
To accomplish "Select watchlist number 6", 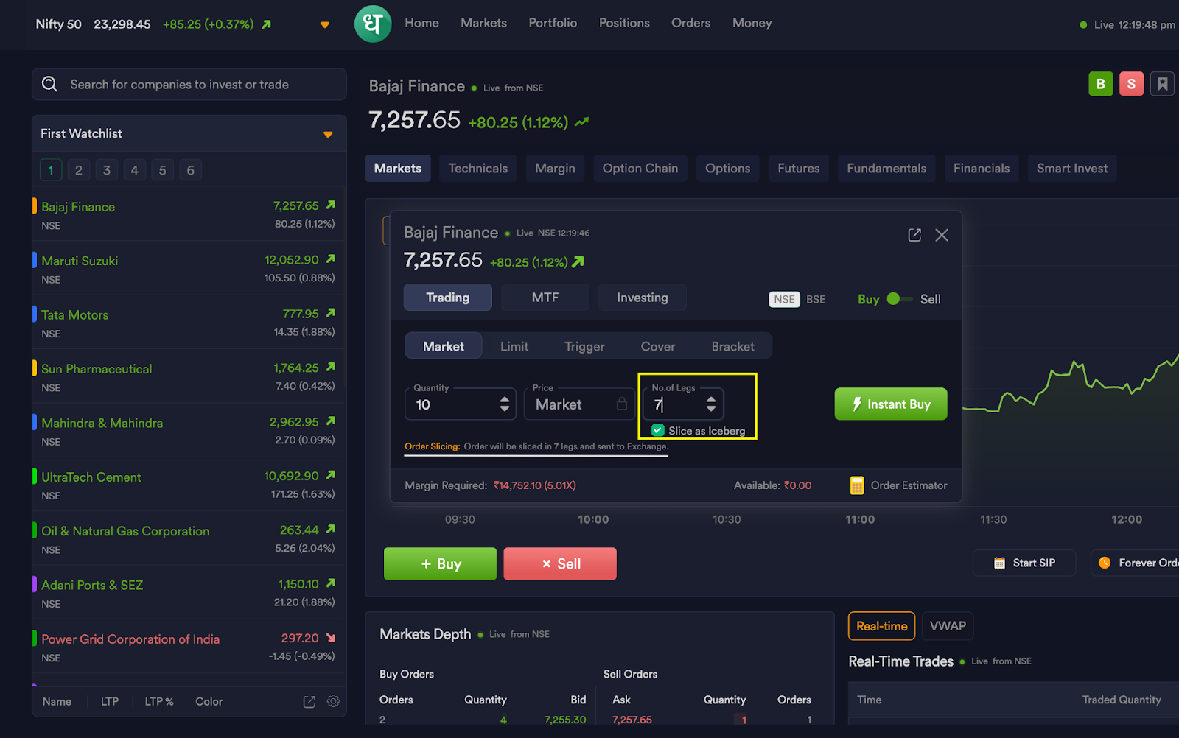I will [x=191, y=170].
